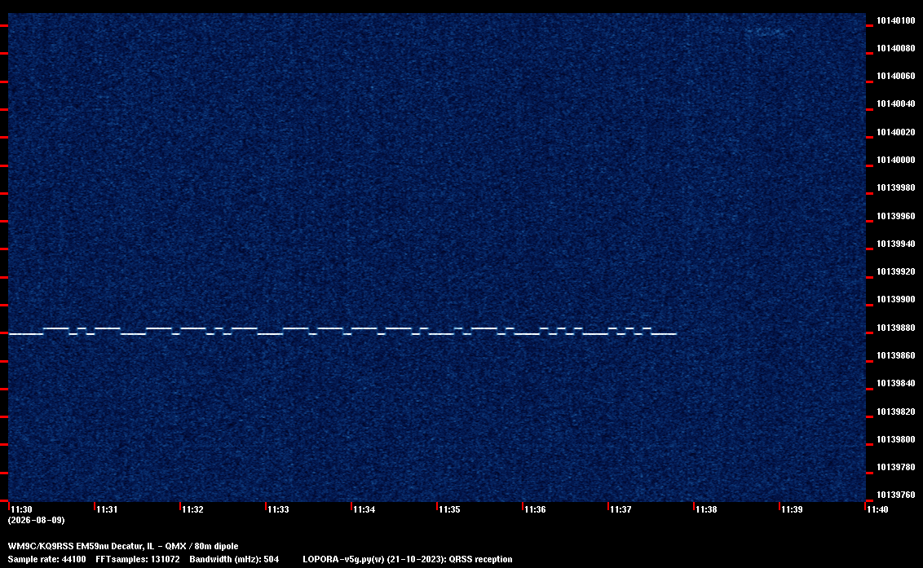Click the 10139900 frequency label

pyautogui.click(x=895, y=299)
